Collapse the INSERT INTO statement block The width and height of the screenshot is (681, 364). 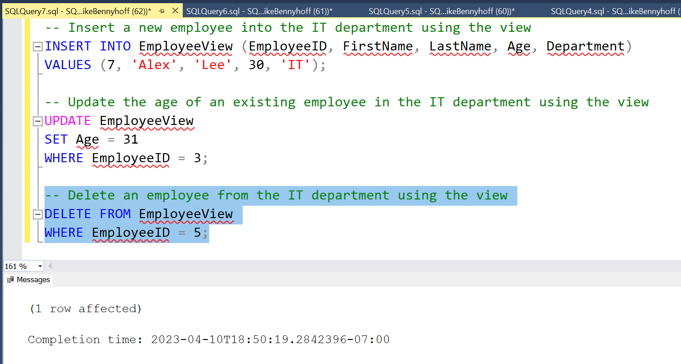click(x=38, y=46)
